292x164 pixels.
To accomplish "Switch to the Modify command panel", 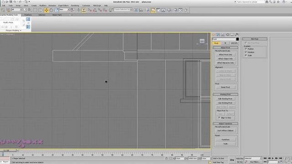I will (x=218, y=35).
